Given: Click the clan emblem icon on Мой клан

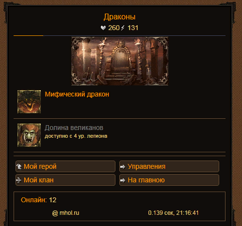Looking at the screenshot, I should point(18,180).
